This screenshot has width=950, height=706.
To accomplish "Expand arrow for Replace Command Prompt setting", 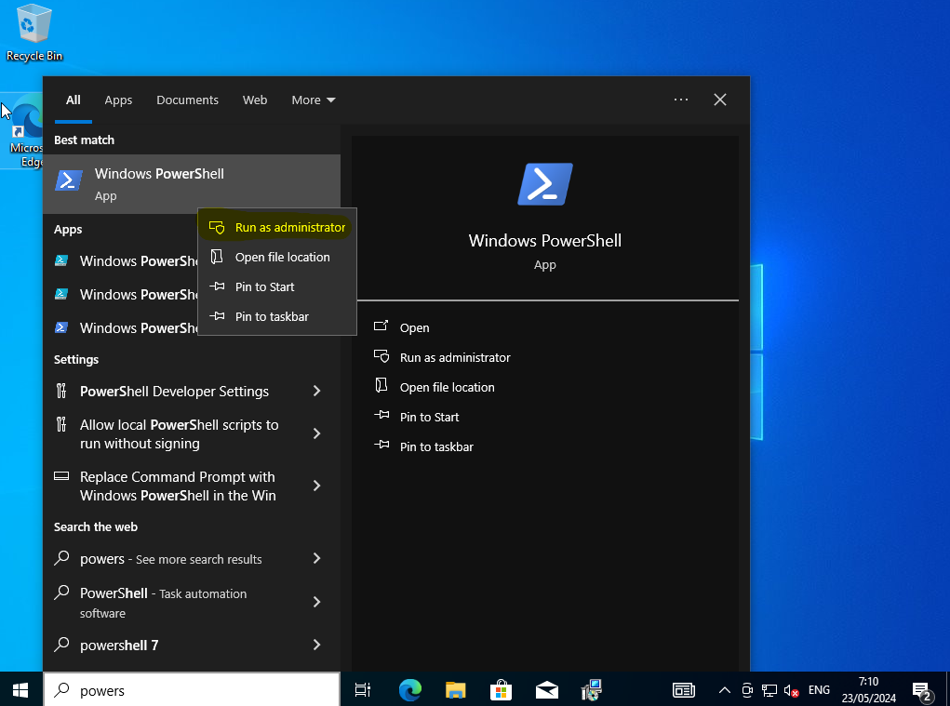I will pos(317,486).
